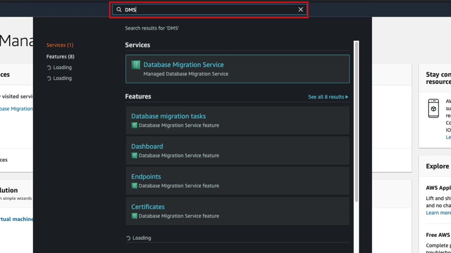Viewport: 451px width, 253px height.
Task: Filter results by Services (1)
Action: tap(60, 45)
